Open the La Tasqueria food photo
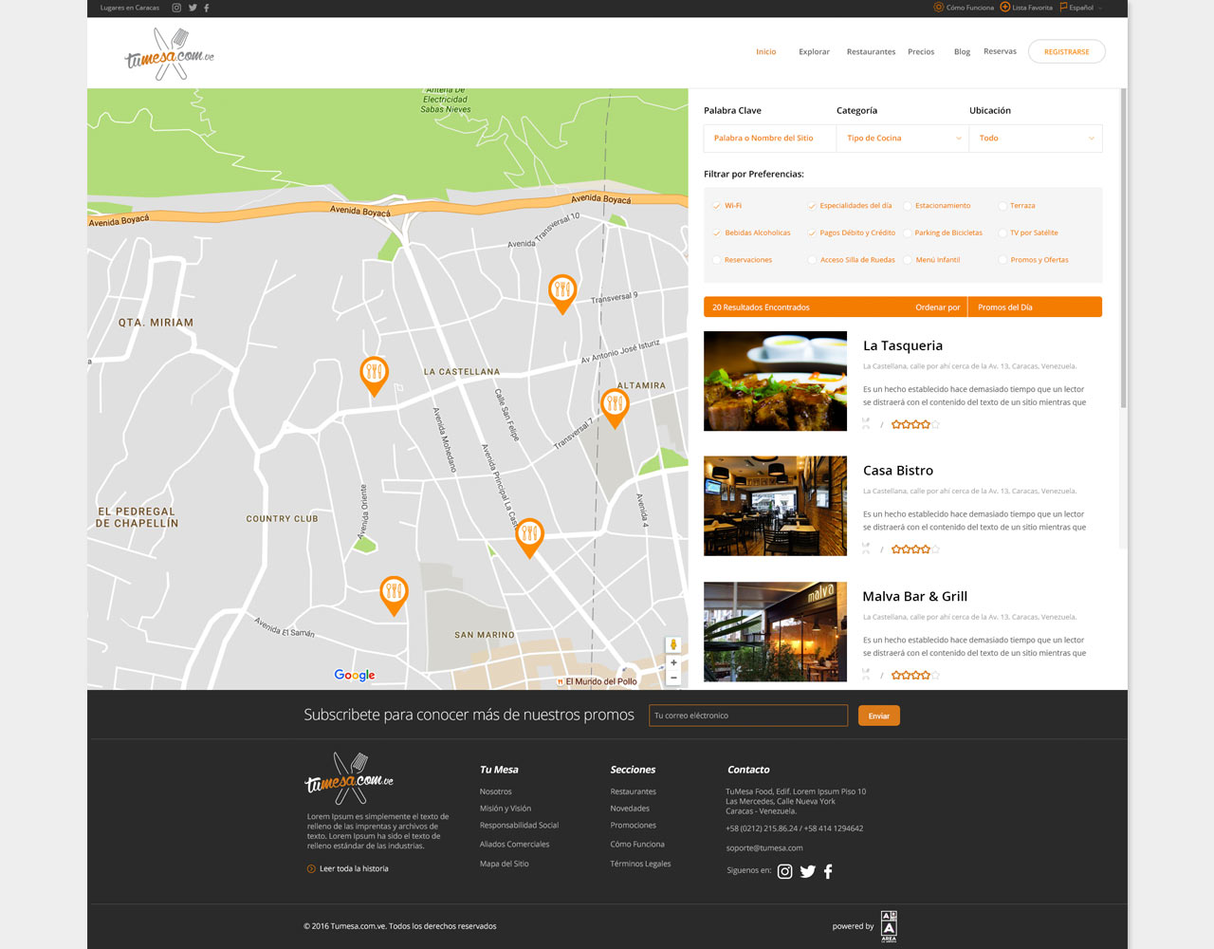Screen dimensions: 1214x949 coord(775,381)
